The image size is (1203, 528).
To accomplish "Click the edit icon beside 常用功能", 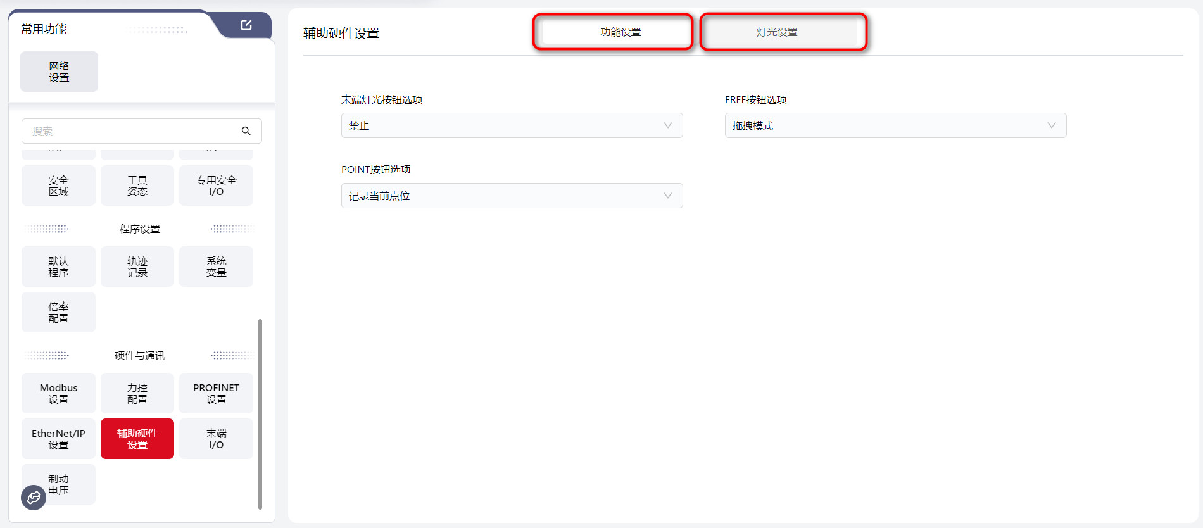I will [x=246, y=25].
